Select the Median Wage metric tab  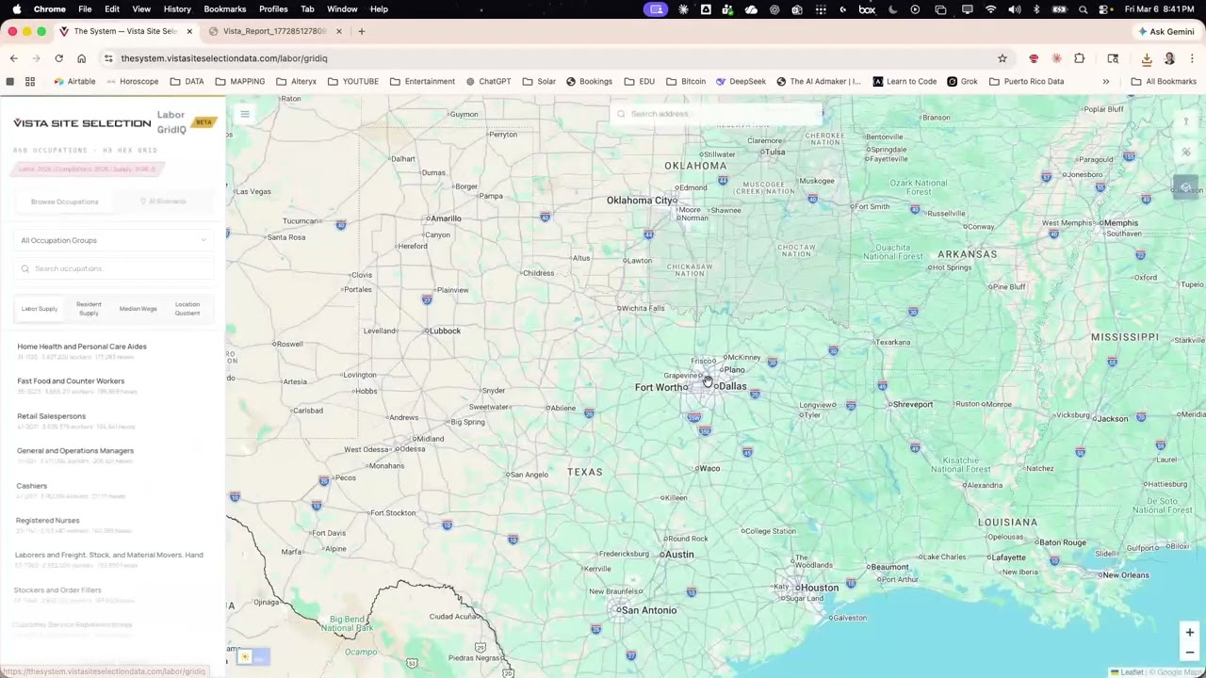pyautogui.click(x=138, y=309)
